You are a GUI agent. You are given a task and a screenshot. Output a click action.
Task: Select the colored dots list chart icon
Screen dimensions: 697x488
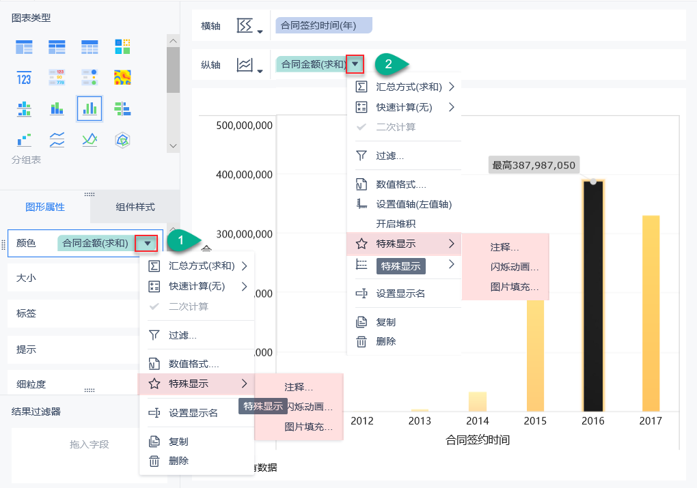[x=90, y=78]
